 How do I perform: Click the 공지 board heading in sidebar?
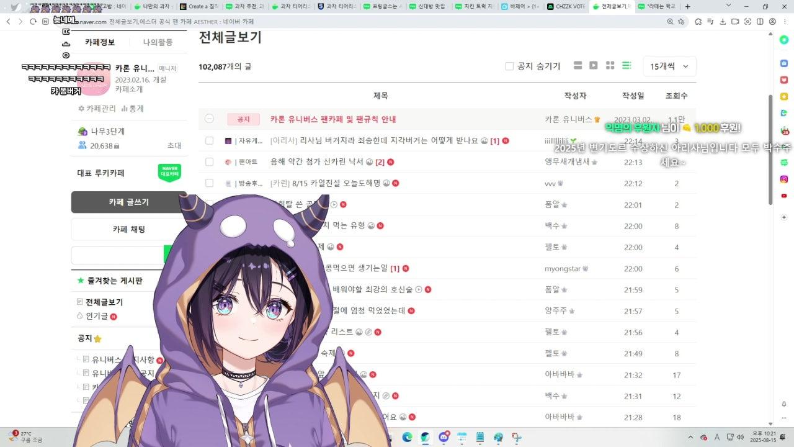point(85,338)
